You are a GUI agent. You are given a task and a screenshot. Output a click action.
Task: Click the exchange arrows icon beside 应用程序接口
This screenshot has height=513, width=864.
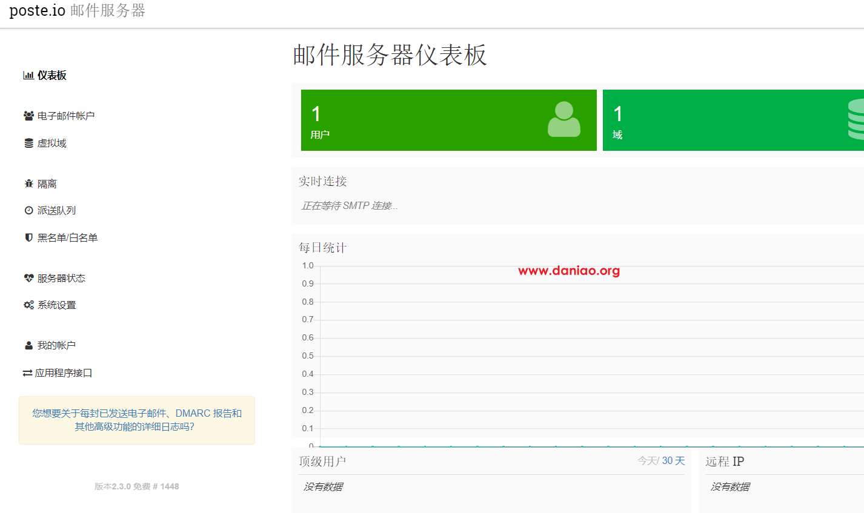27,373
